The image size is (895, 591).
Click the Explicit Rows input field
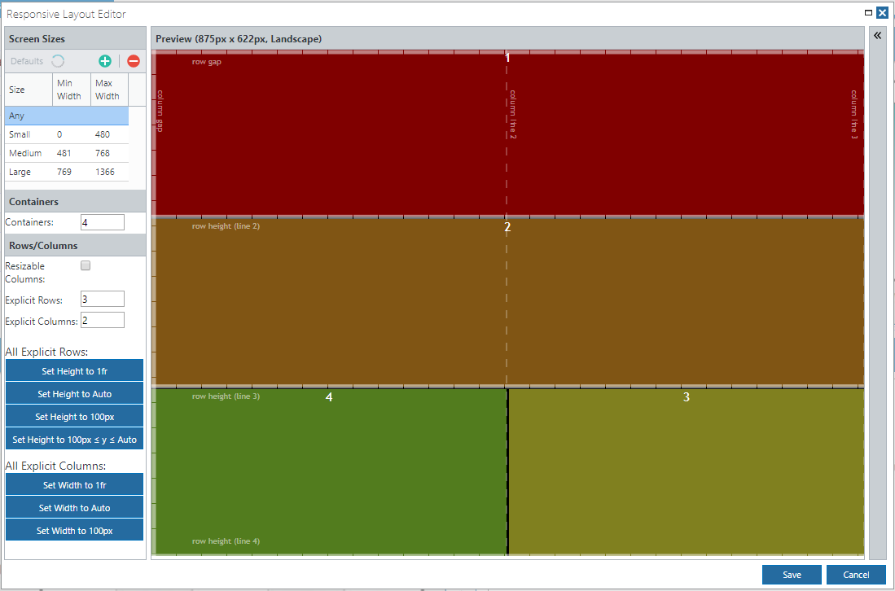pos(102,299)
